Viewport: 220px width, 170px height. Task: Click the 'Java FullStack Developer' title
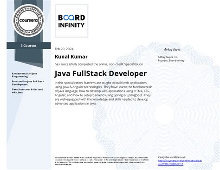click(101, 73)
